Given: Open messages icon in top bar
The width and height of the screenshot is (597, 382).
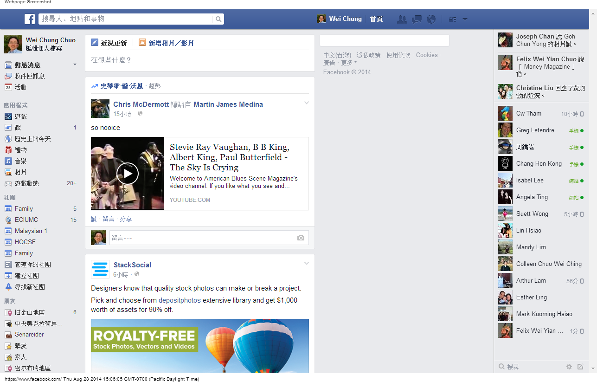Looking at the screenshot, I should point(417,19).
